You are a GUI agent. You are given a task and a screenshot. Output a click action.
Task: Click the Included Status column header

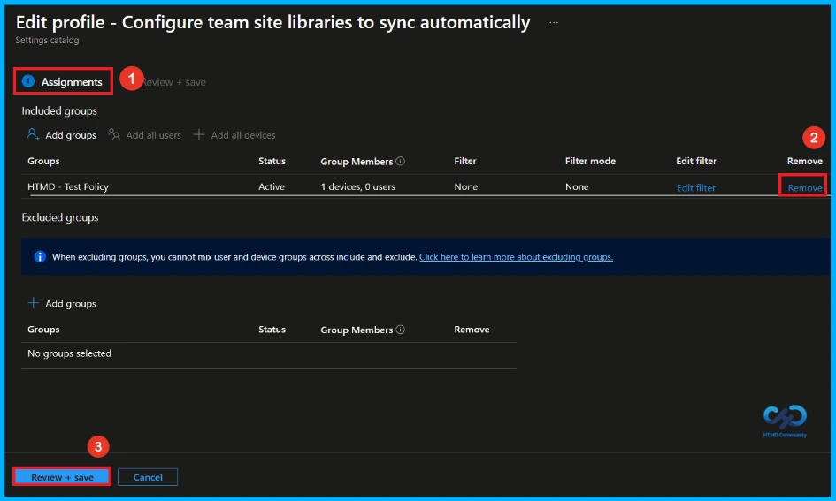pyautogui.click(x=272, y=162)
